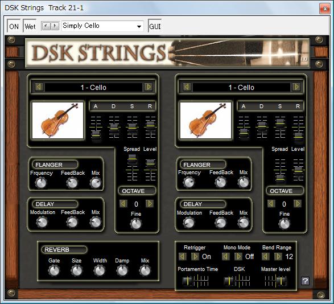This screenshot has width=334, height=304.
Task: Click left layer Fine tune knob
Action: coord(136,224)
